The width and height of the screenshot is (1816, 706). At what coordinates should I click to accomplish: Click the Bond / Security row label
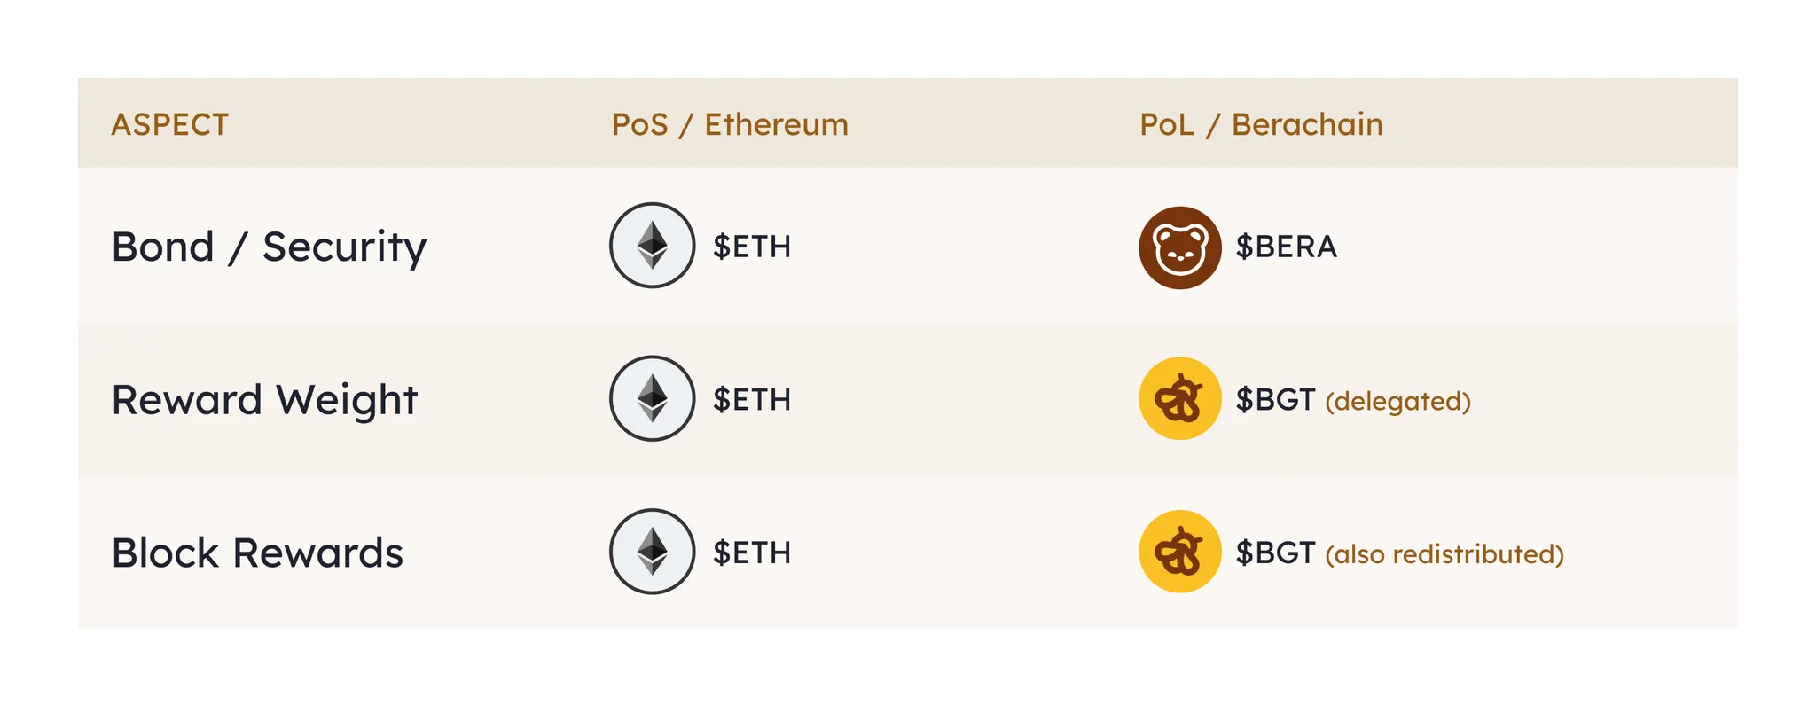click(269, 247)
